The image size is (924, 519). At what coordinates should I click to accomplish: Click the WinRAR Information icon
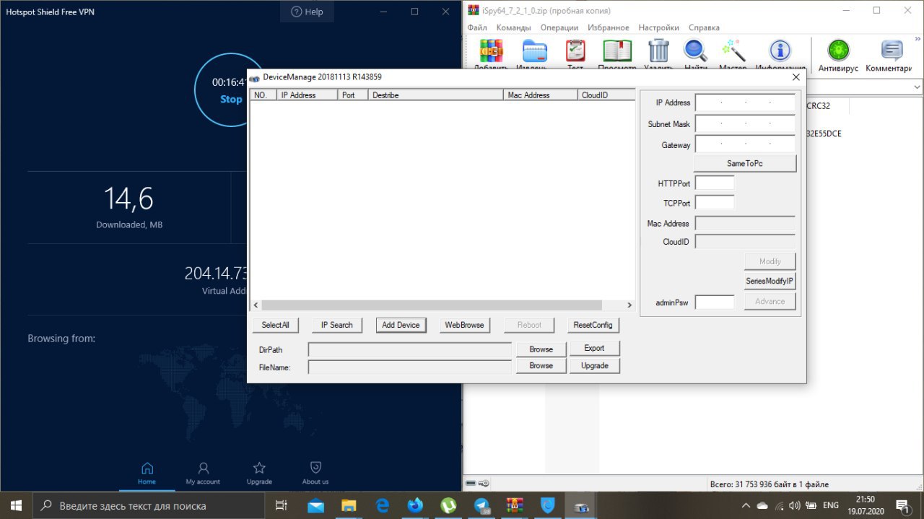click(780, 51)
